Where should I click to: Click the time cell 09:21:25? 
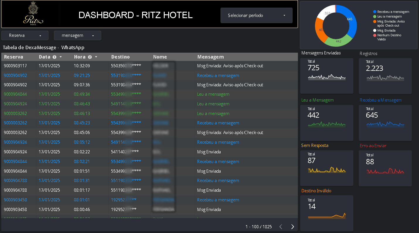click(x=82, y=76)
